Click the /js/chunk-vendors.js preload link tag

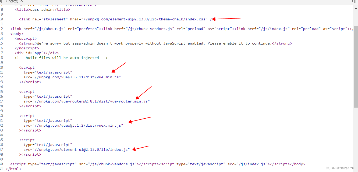point(167,29)
